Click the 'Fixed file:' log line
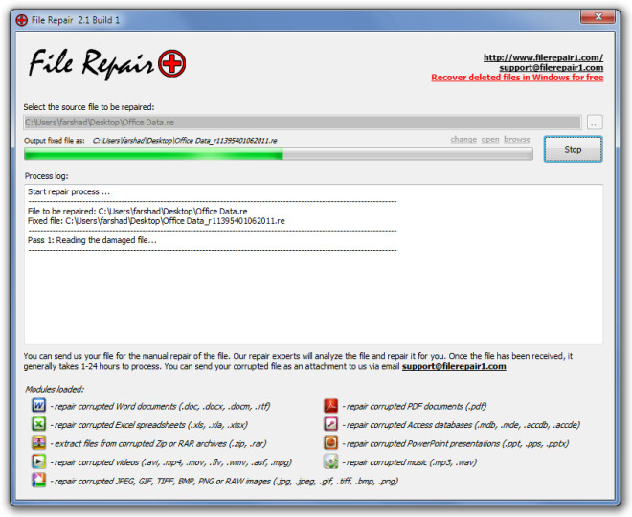The image size is (632, 517). tap(156, 221)
